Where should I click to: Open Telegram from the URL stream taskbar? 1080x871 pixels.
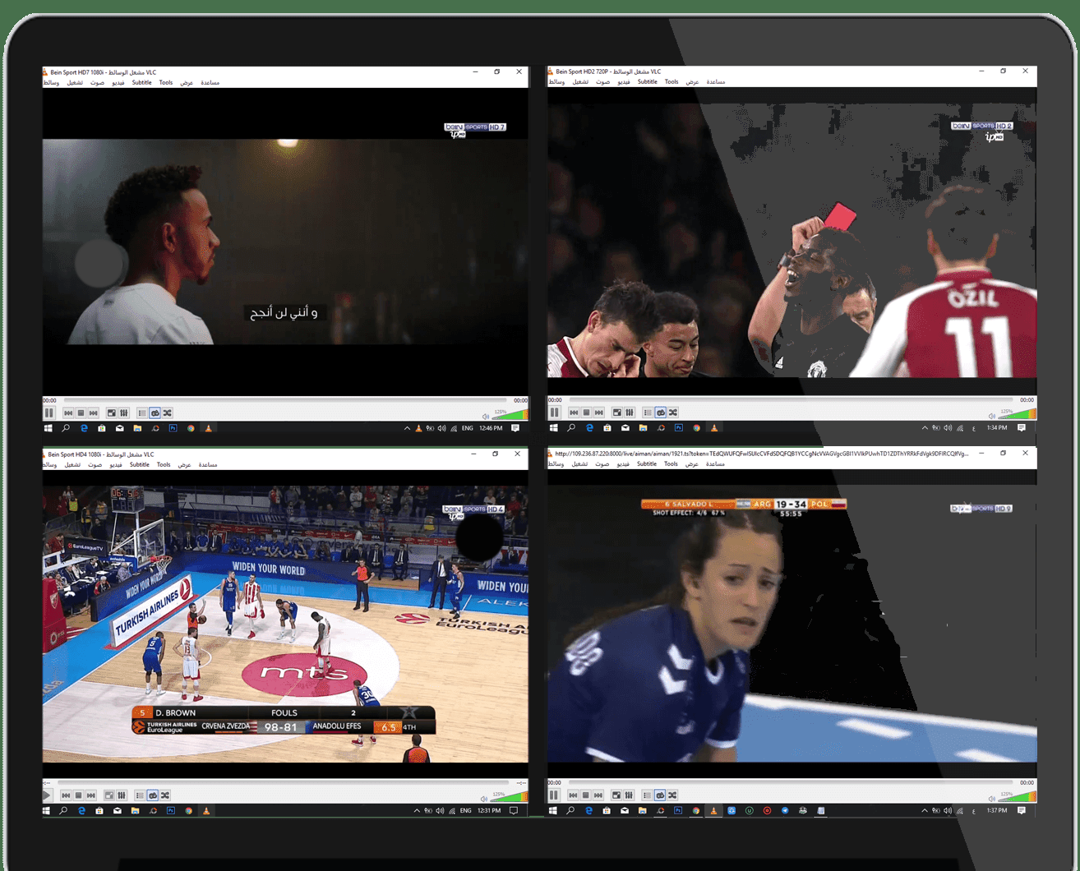tap(785, 810)
